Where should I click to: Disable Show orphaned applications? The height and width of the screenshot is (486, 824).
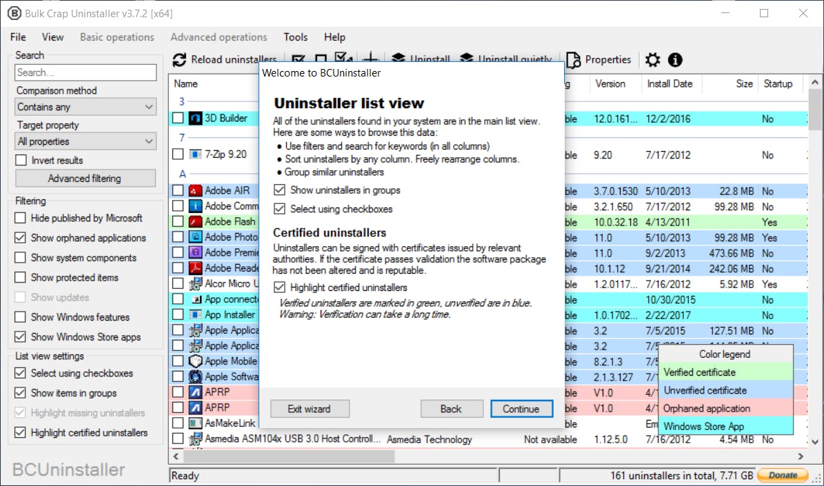point(20,237)
